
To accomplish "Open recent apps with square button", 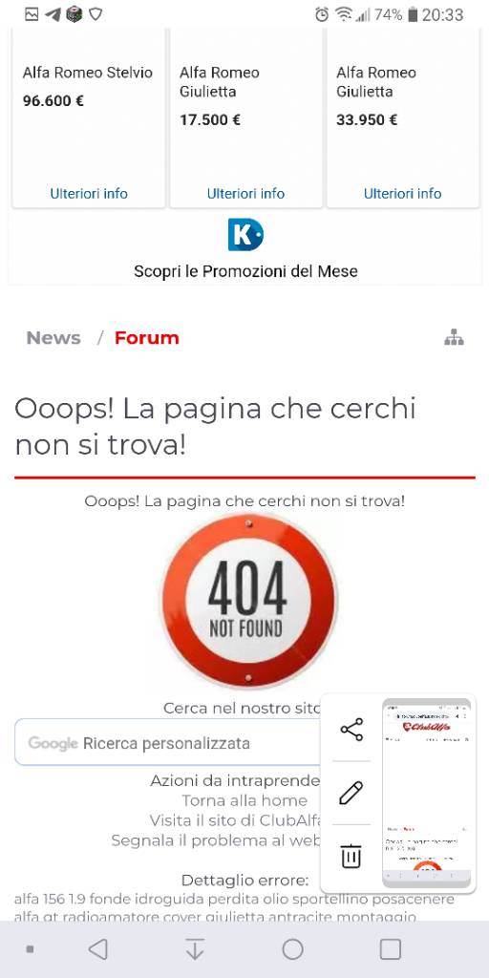I will point(390,949).
